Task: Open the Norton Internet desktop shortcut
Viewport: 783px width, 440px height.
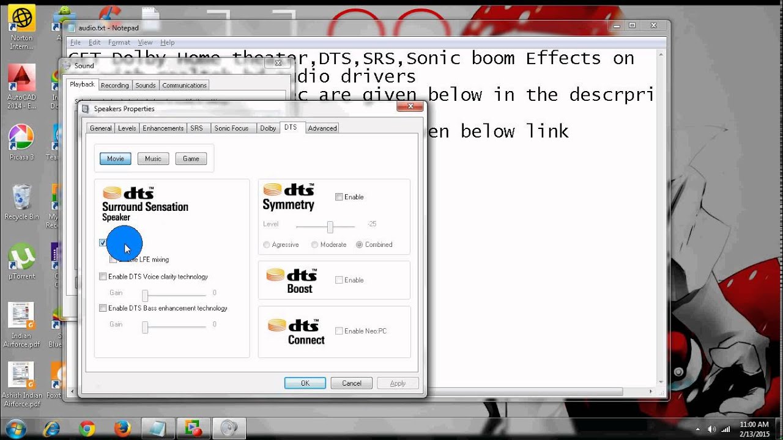Action: tap(22, 28)
